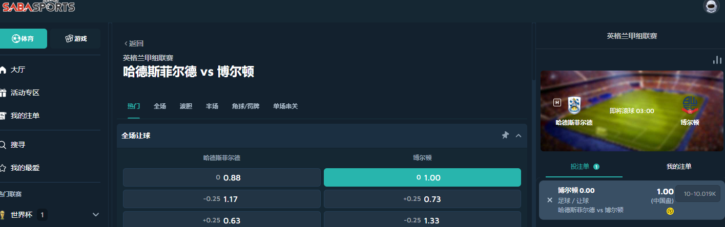
Task: Pin the 全场让球 market
Action: [505, 135]
